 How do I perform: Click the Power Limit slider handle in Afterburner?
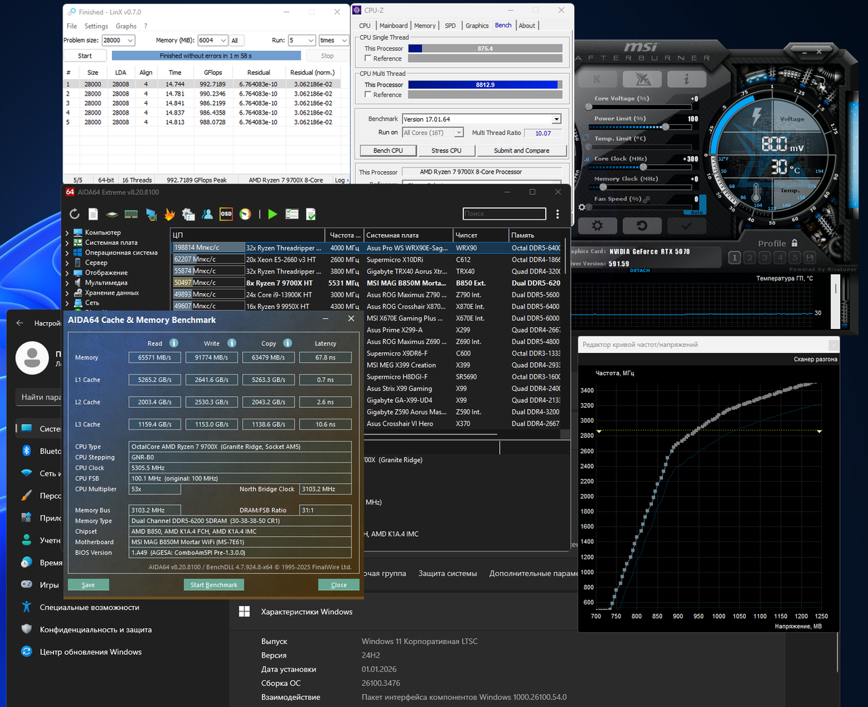666,127
